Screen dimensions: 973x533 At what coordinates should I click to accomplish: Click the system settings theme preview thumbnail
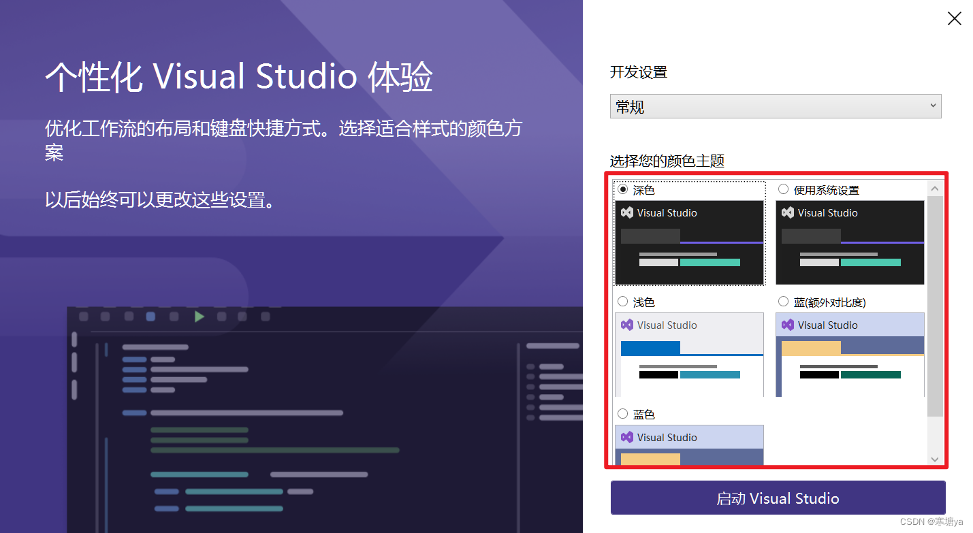(850, 242)
